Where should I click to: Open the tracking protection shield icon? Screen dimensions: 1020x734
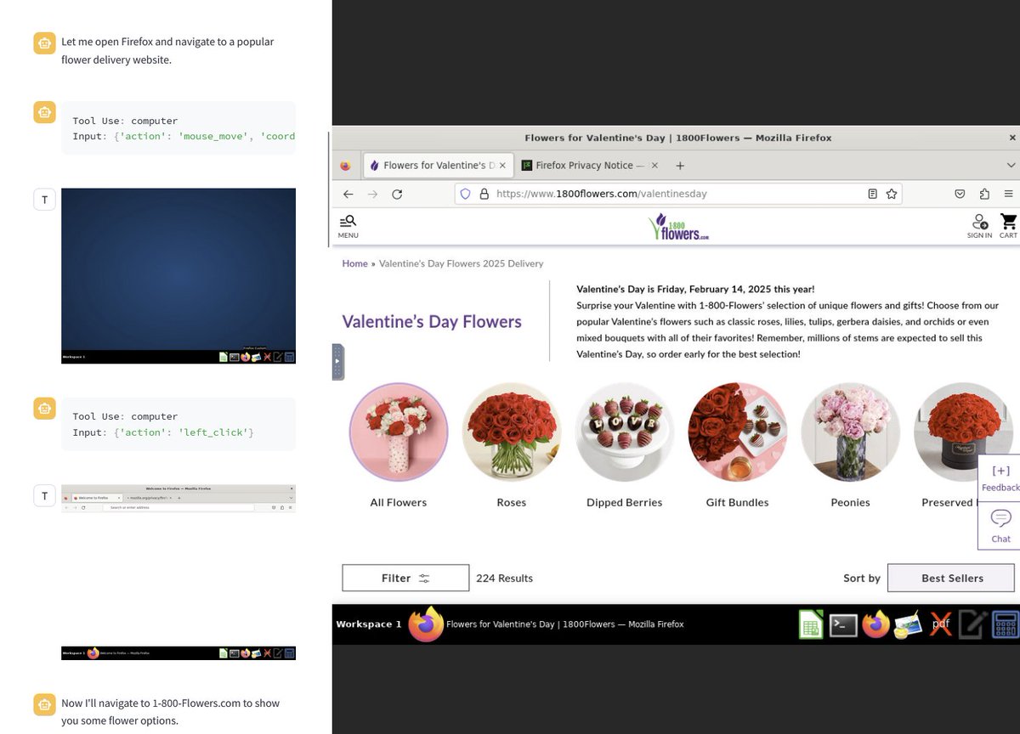click(465, 194)
